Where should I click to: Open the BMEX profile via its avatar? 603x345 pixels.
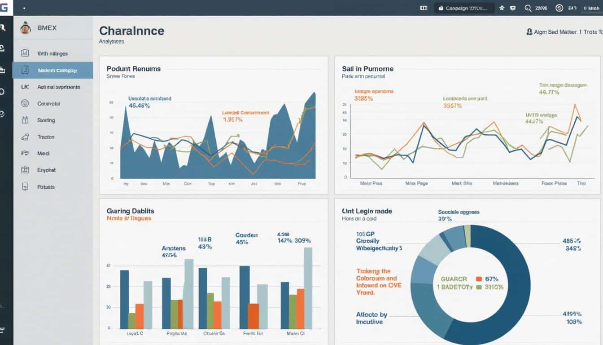tap(26, 27)
